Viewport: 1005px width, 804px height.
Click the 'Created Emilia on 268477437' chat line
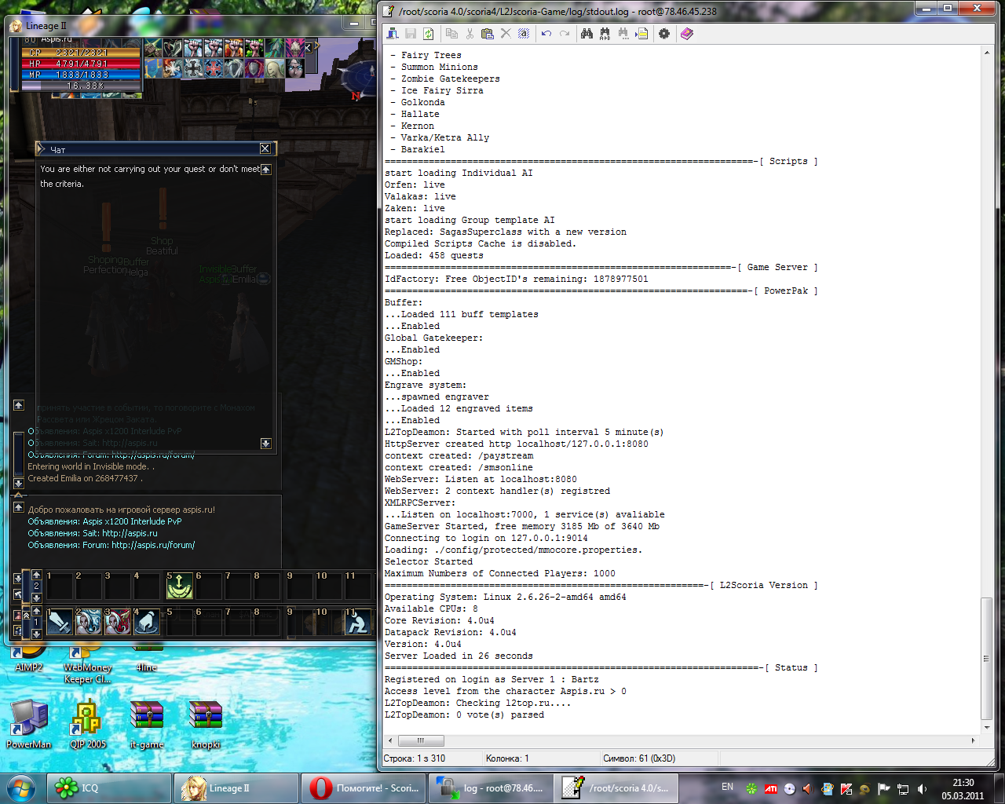click(85, 478)
